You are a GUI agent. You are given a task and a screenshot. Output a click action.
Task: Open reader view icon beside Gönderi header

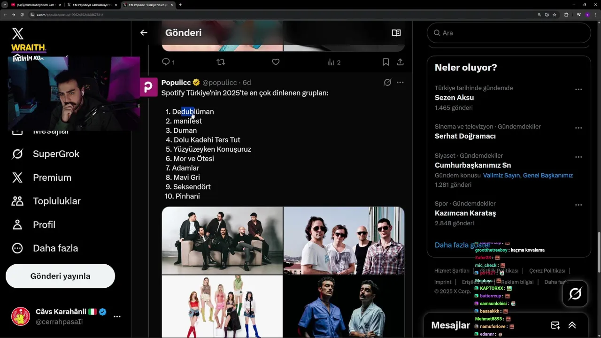tap(396, 33)
